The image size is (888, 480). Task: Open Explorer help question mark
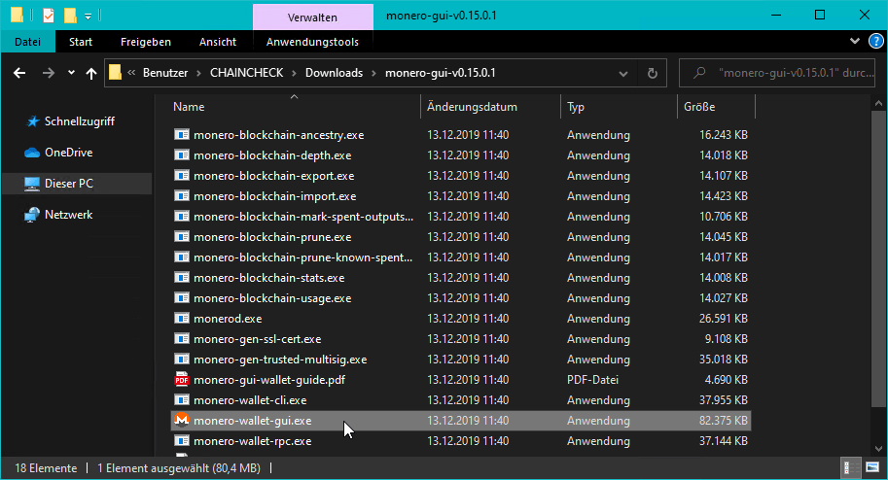tap(875, 42)
